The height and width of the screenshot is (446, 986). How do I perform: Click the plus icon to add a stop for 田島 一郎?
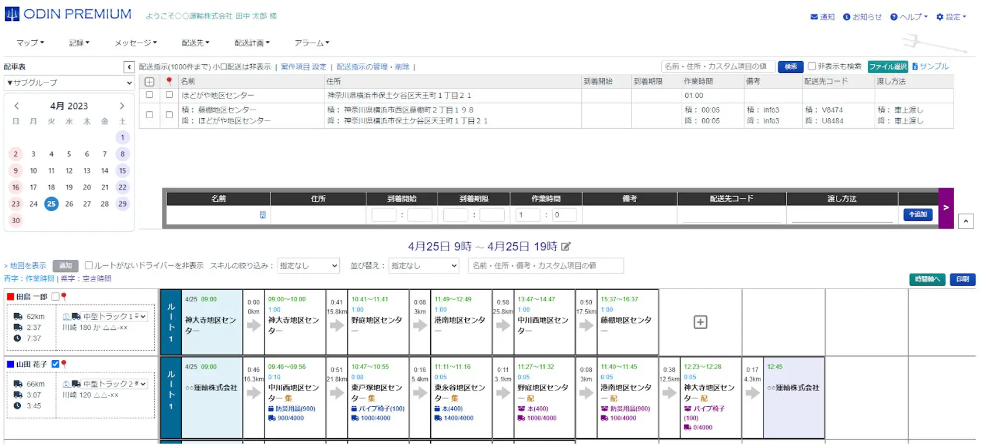click(x=700, y=322)
